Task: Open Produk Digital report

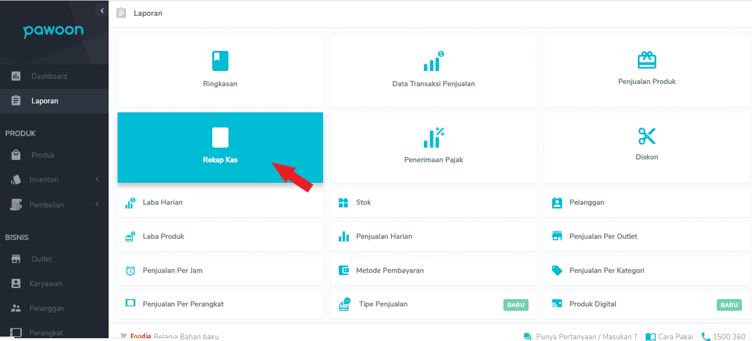Action: (647, 304)
